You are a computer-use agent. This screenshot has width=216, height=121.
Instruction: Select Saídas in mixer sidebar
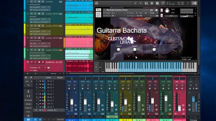tap(28, 104)
